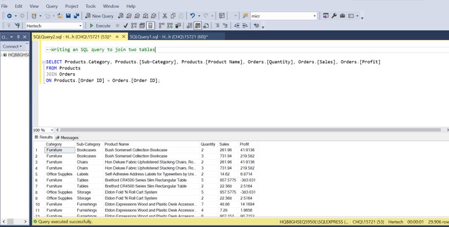Switch to the Messages tab
The width and height of the screenshot is (449, 227).
coord(67,137)
